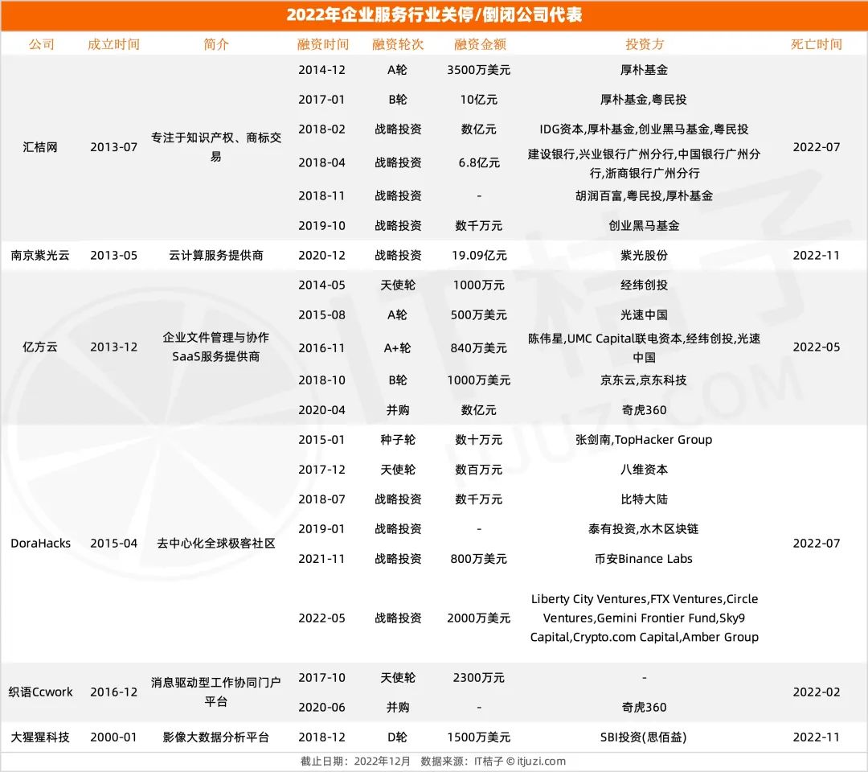868x772 pixels.
Task: Click the company name '大猩猩科技'
Action: [x=40, y=737]
